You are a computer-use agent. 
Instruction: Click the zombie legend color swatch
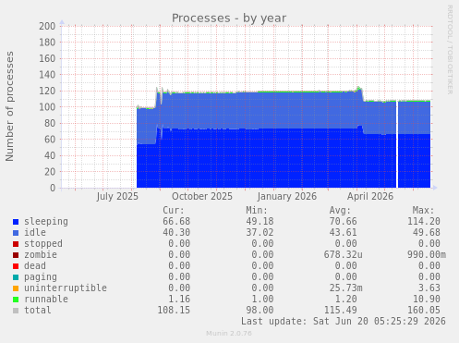coord(16,255)
